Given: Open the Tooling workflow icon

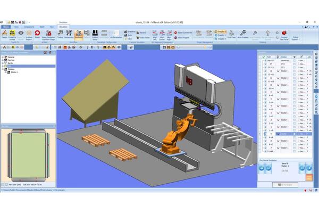Looking at the screenshot, I should click(60, 34).
